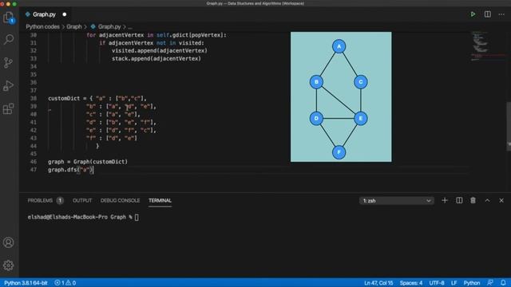The height and width of the screenshot is (287, 511).
Task: Open the Explorer view in activity bar
Action: (x=9, y=18)
